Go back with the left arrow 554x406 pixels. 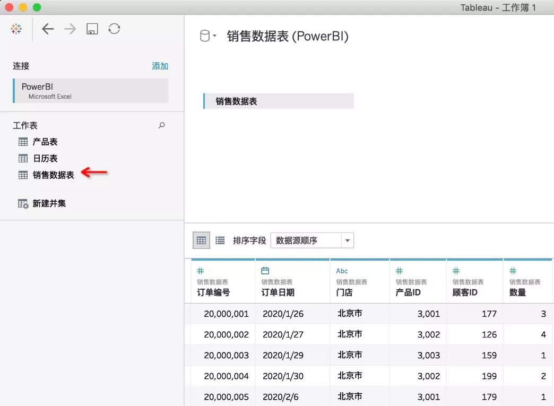[x=48, y=29]
